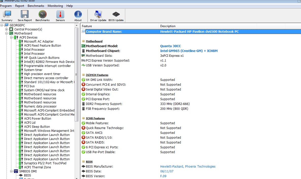Select ACPI Lid device
Viewport: 301px width, 179px height.
30,122
